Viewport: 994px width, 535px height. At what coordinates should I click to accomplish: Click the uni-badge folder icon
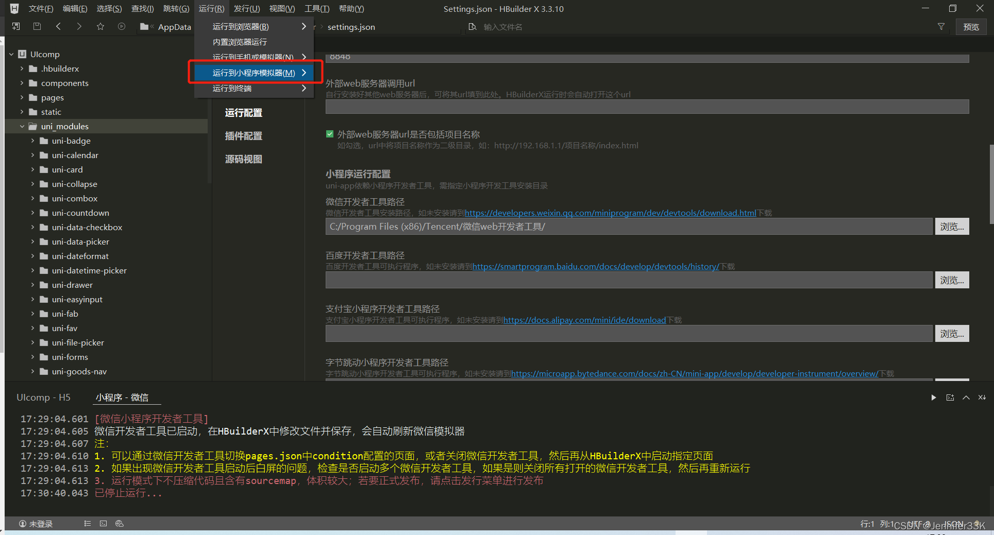pos(44,141)
